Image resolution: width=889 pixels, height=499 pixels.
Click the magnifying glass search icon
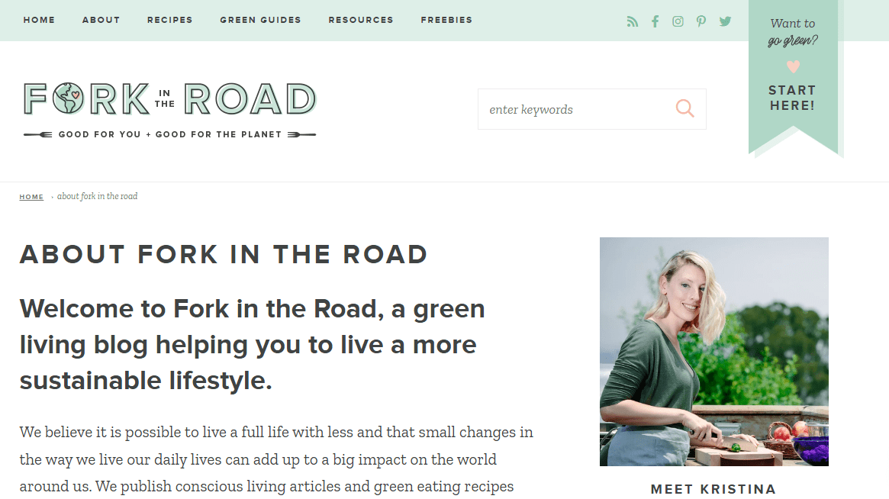[685, 108]
